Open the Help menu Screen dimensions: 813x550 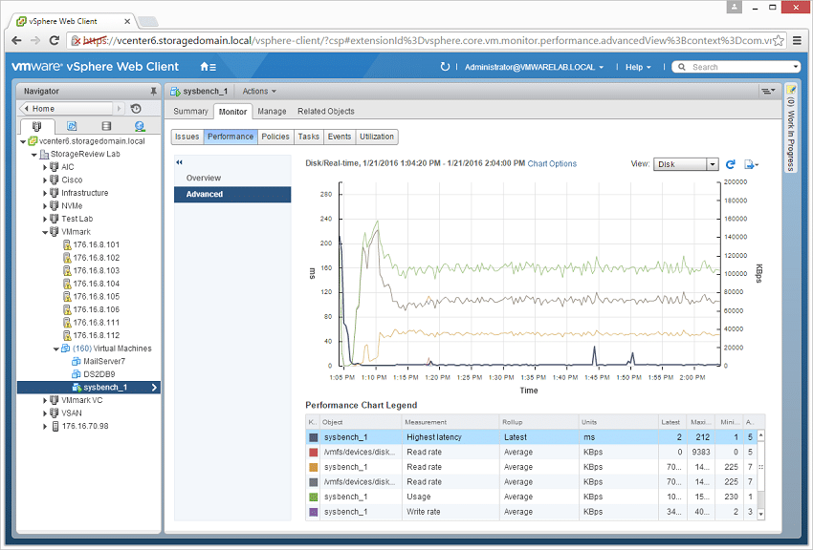[638, 67]
